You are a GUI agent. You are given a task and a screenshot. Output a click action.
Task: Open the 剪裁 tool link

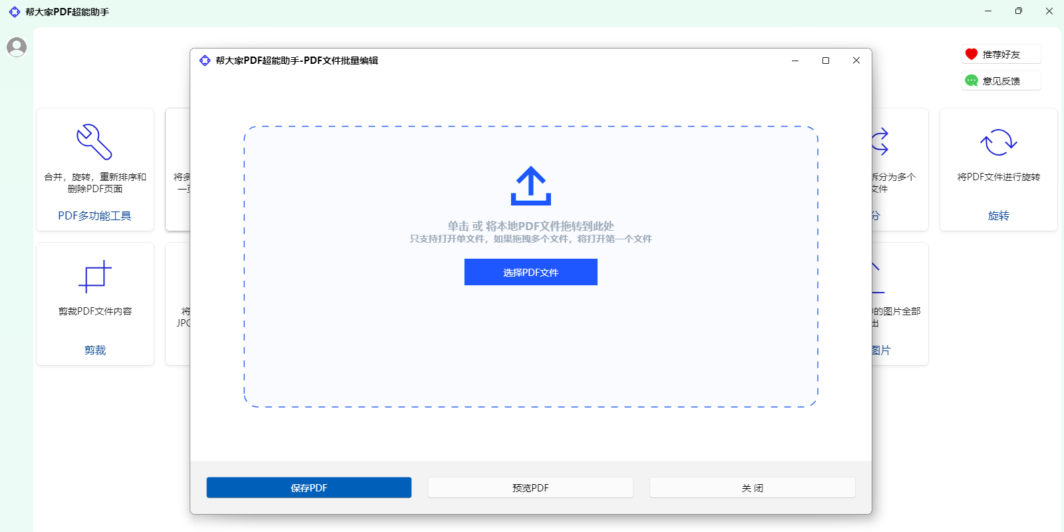pyautogui.click(x=94, y=350)
